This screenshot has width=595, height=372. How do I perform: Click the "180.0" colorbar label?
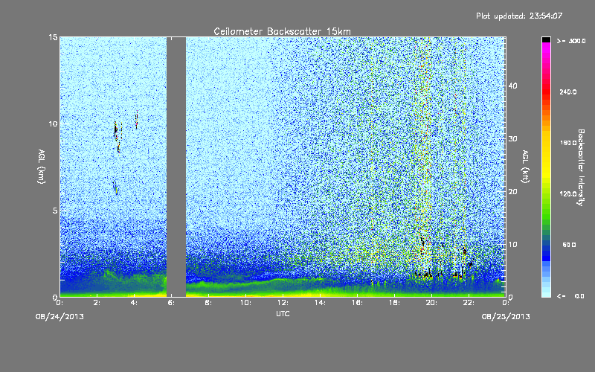pyautogui.click(x=568, y=143)
